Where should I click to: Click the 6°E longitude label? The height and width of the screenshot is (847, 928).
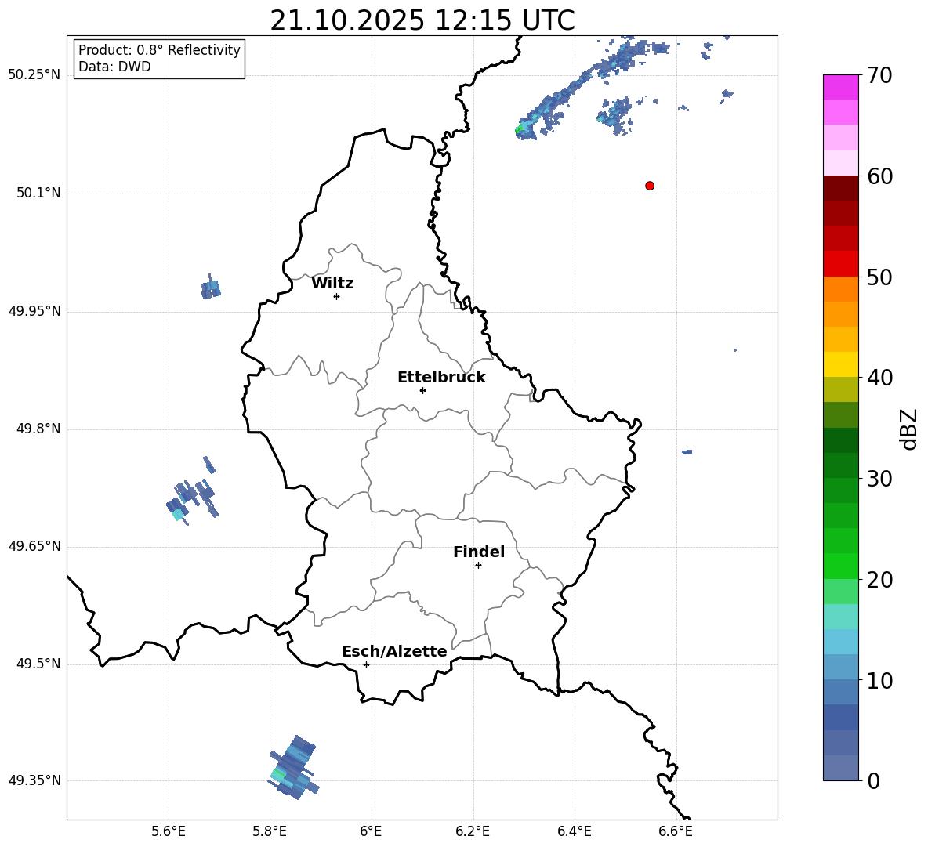[372, 831]
